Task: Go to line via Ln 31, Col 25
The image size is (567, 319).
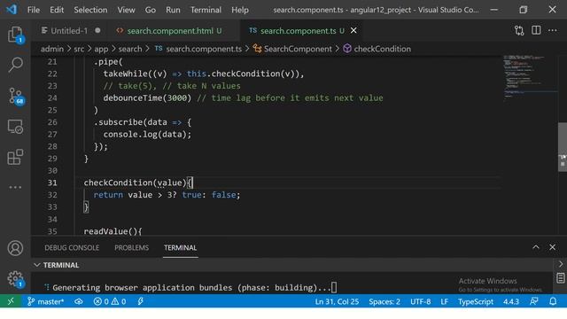Action: pyautogui.click(x=337, y=301)
